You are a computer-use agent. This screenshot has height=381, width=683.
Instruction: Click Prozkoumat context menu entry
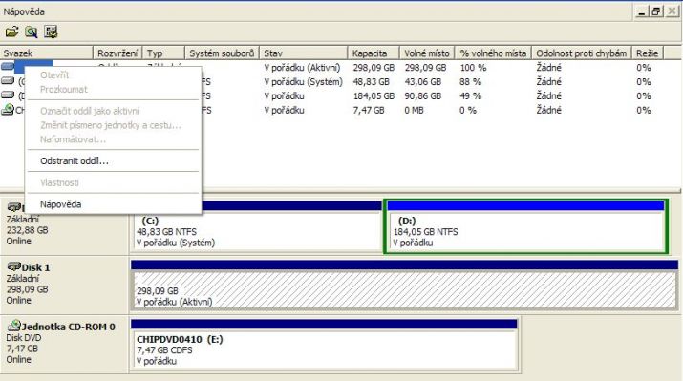pyautogui.click(x=64, y=89)
